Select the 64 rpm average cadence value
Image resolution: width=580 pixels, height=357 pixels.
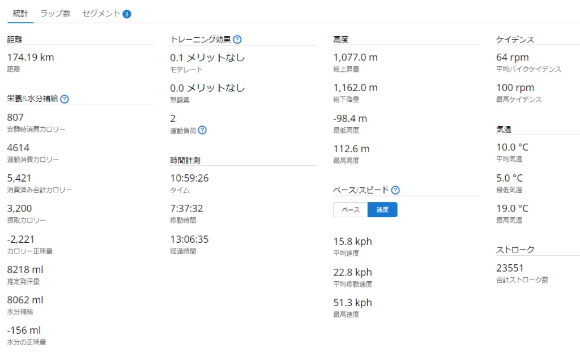coord(512,57)
